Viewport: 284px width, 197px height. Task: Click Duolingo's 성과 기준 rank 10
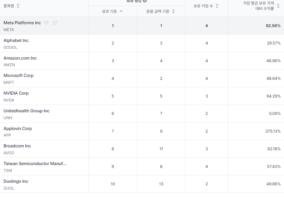pos(113,184)
